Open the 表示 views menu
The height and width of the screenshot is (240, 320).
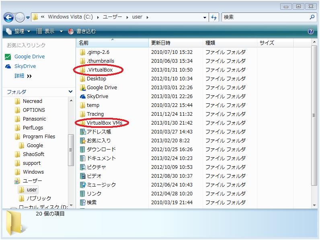[x=45, y=31]
